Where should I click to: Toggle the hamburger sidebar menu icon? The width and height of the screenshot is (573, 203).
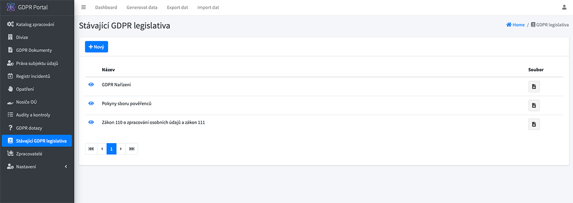(x=83, y=7)
